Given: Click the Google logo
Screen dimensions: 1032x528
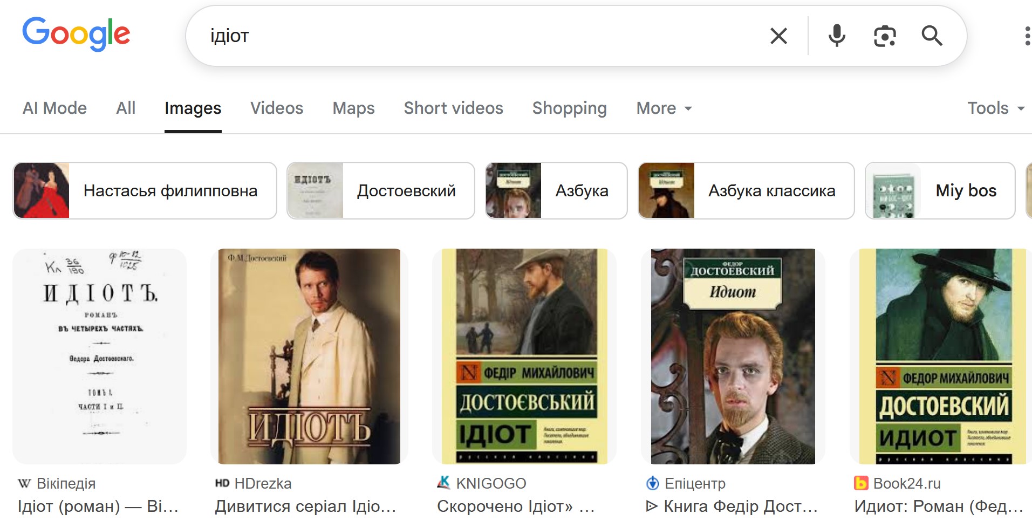Looking at the screenshot, I should (76, 34).
